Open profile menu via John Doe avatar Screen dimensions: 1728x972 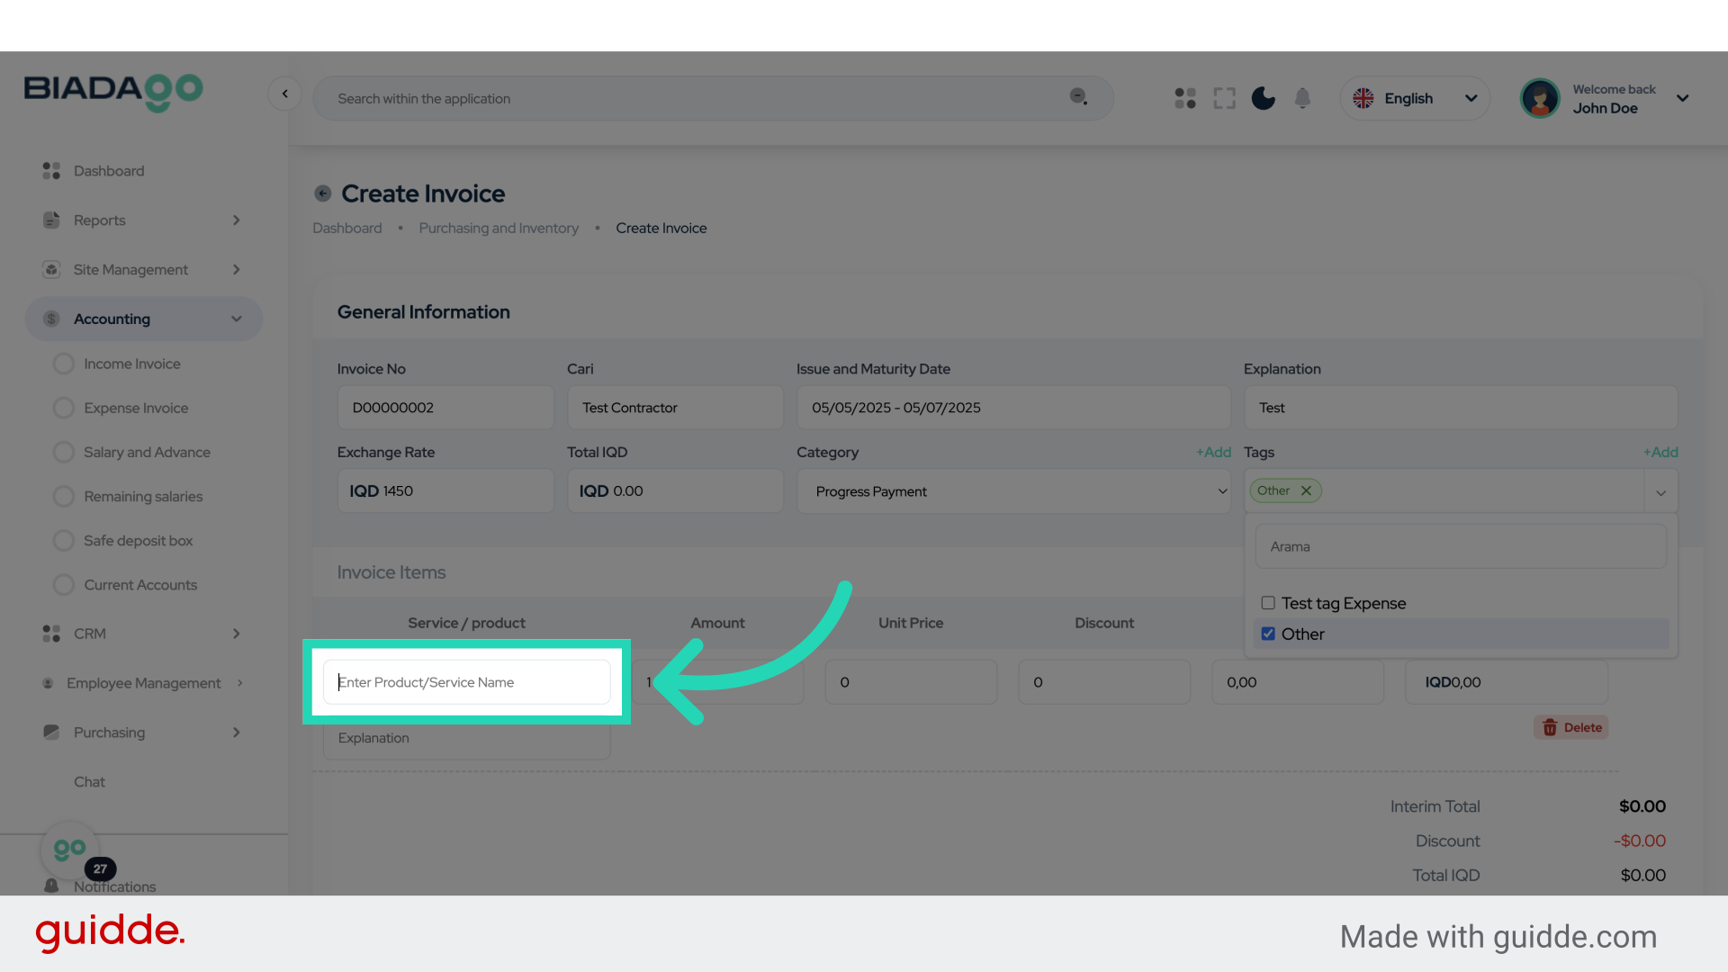1540,98
